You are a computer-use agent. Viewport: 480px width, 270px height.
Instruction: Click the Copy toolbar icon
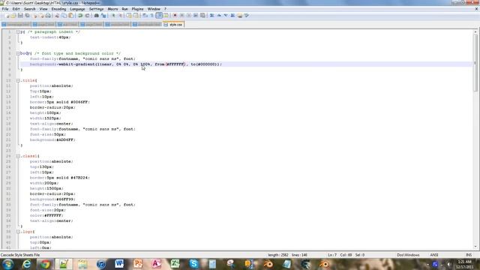point(64,15)
